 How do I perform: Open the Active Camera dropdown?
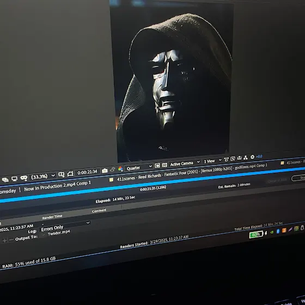pos(185,163)
